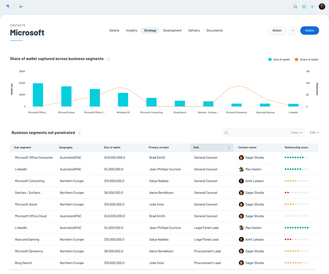Toggle Share of wallet legend swatch
Image resolution: width=329 pixels, height=274 pixels.
pyautogui.click(x=296, y=59)
